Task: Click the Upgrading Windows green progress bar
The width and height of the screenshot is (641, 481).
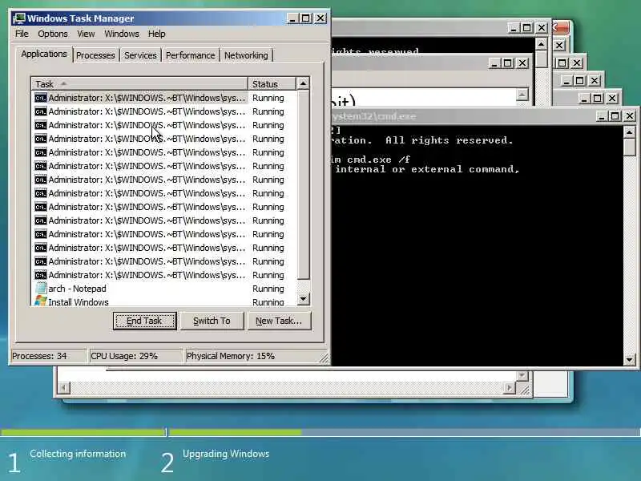Action: [x=236, y=432]
